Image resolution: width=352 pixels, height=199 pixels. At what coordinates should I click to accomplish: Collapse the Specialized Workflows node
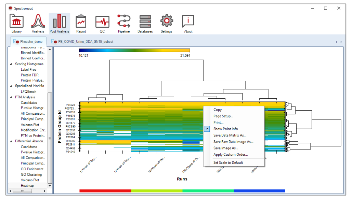[11, 86]
